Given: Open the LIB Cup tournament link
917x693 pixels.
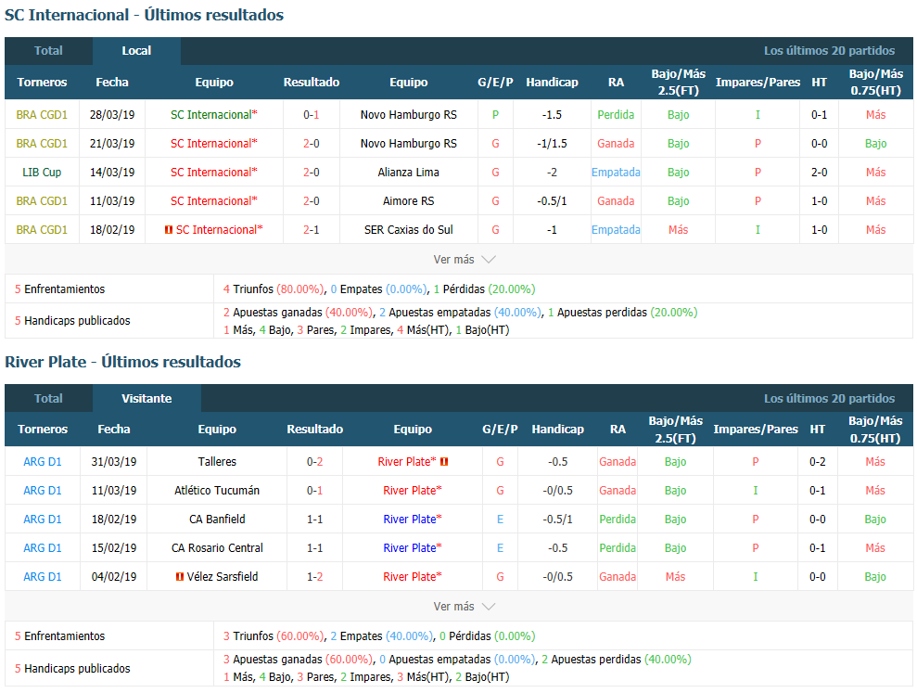Looking at the screenshot, I should pyautogui.click(x=42, y=172).
